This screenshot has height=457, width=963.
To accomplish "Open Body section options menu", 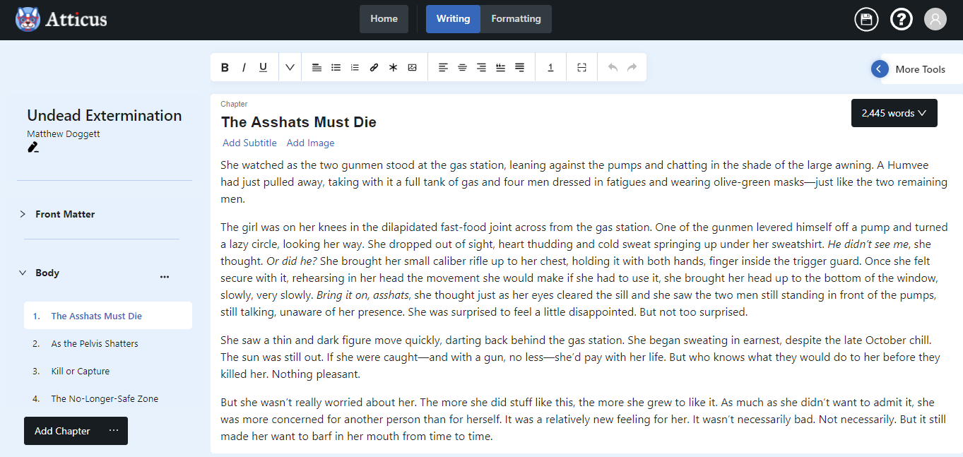I will [165, 277].
